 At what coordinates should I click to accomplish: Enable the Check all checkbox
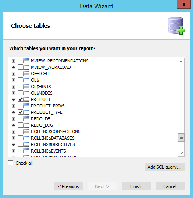tap(10, 163)
